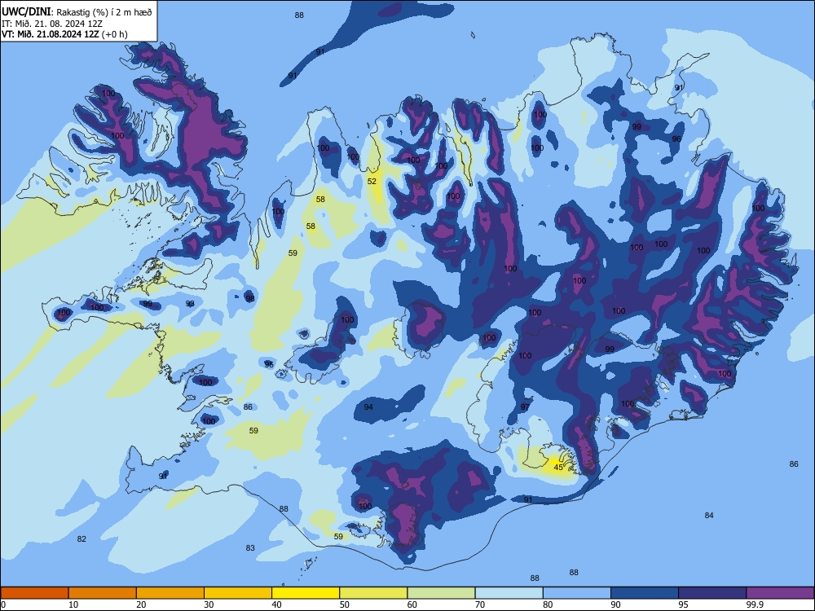Click the legend tick label 40
This screenshot has height=611, width=815.
(x=277, y=604)
